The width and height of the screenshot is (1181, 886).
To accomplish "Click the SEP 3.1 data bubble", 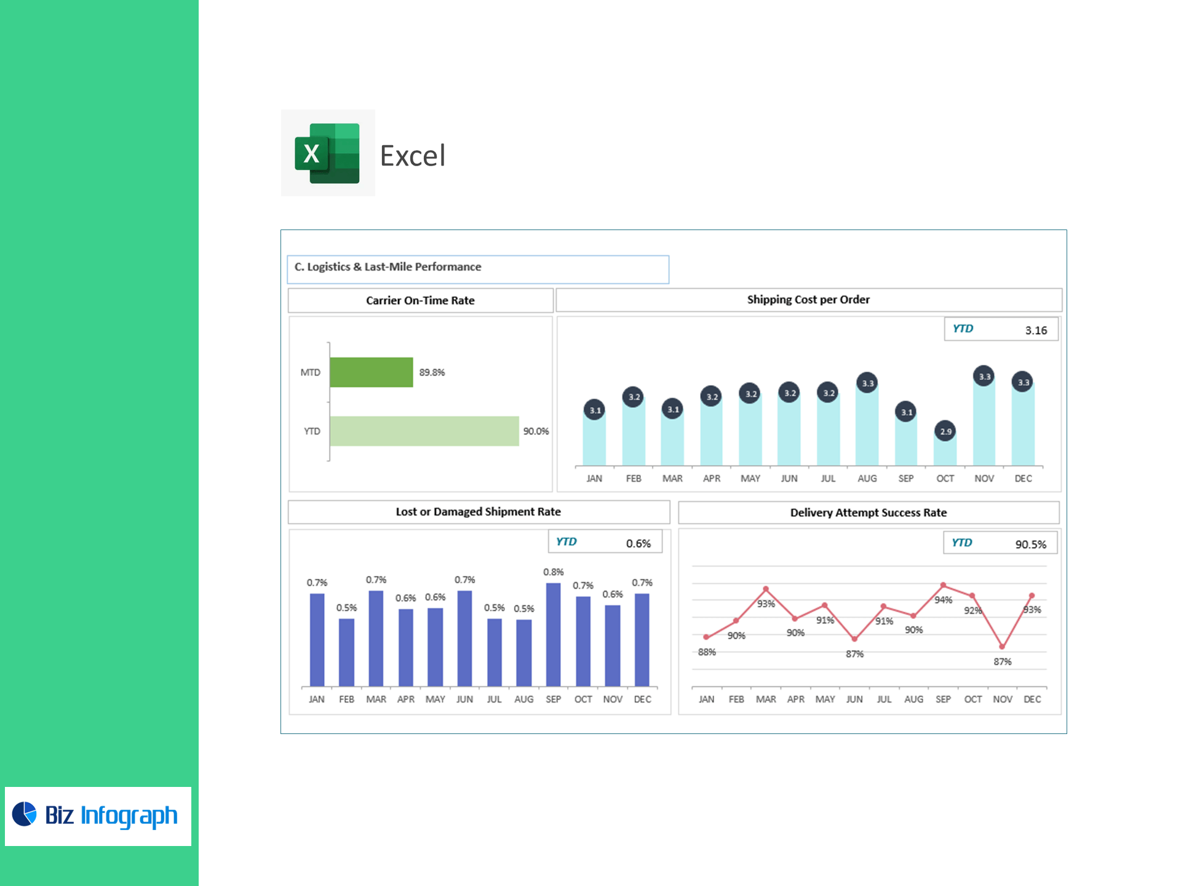I will (906, 412).
